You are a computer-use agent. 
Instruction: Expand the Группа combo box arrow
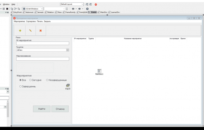(68, 50)
